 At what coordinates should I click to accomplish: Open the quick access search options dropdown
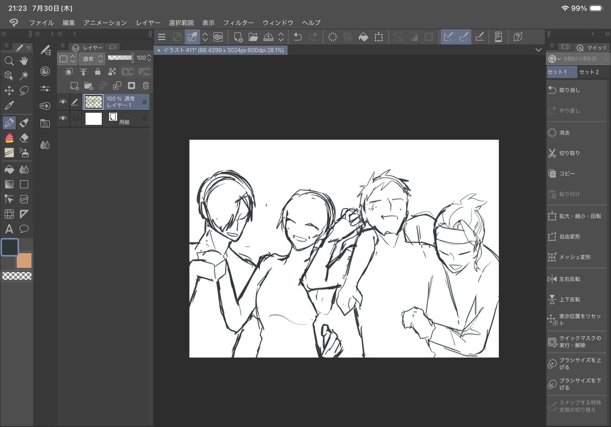554,59
